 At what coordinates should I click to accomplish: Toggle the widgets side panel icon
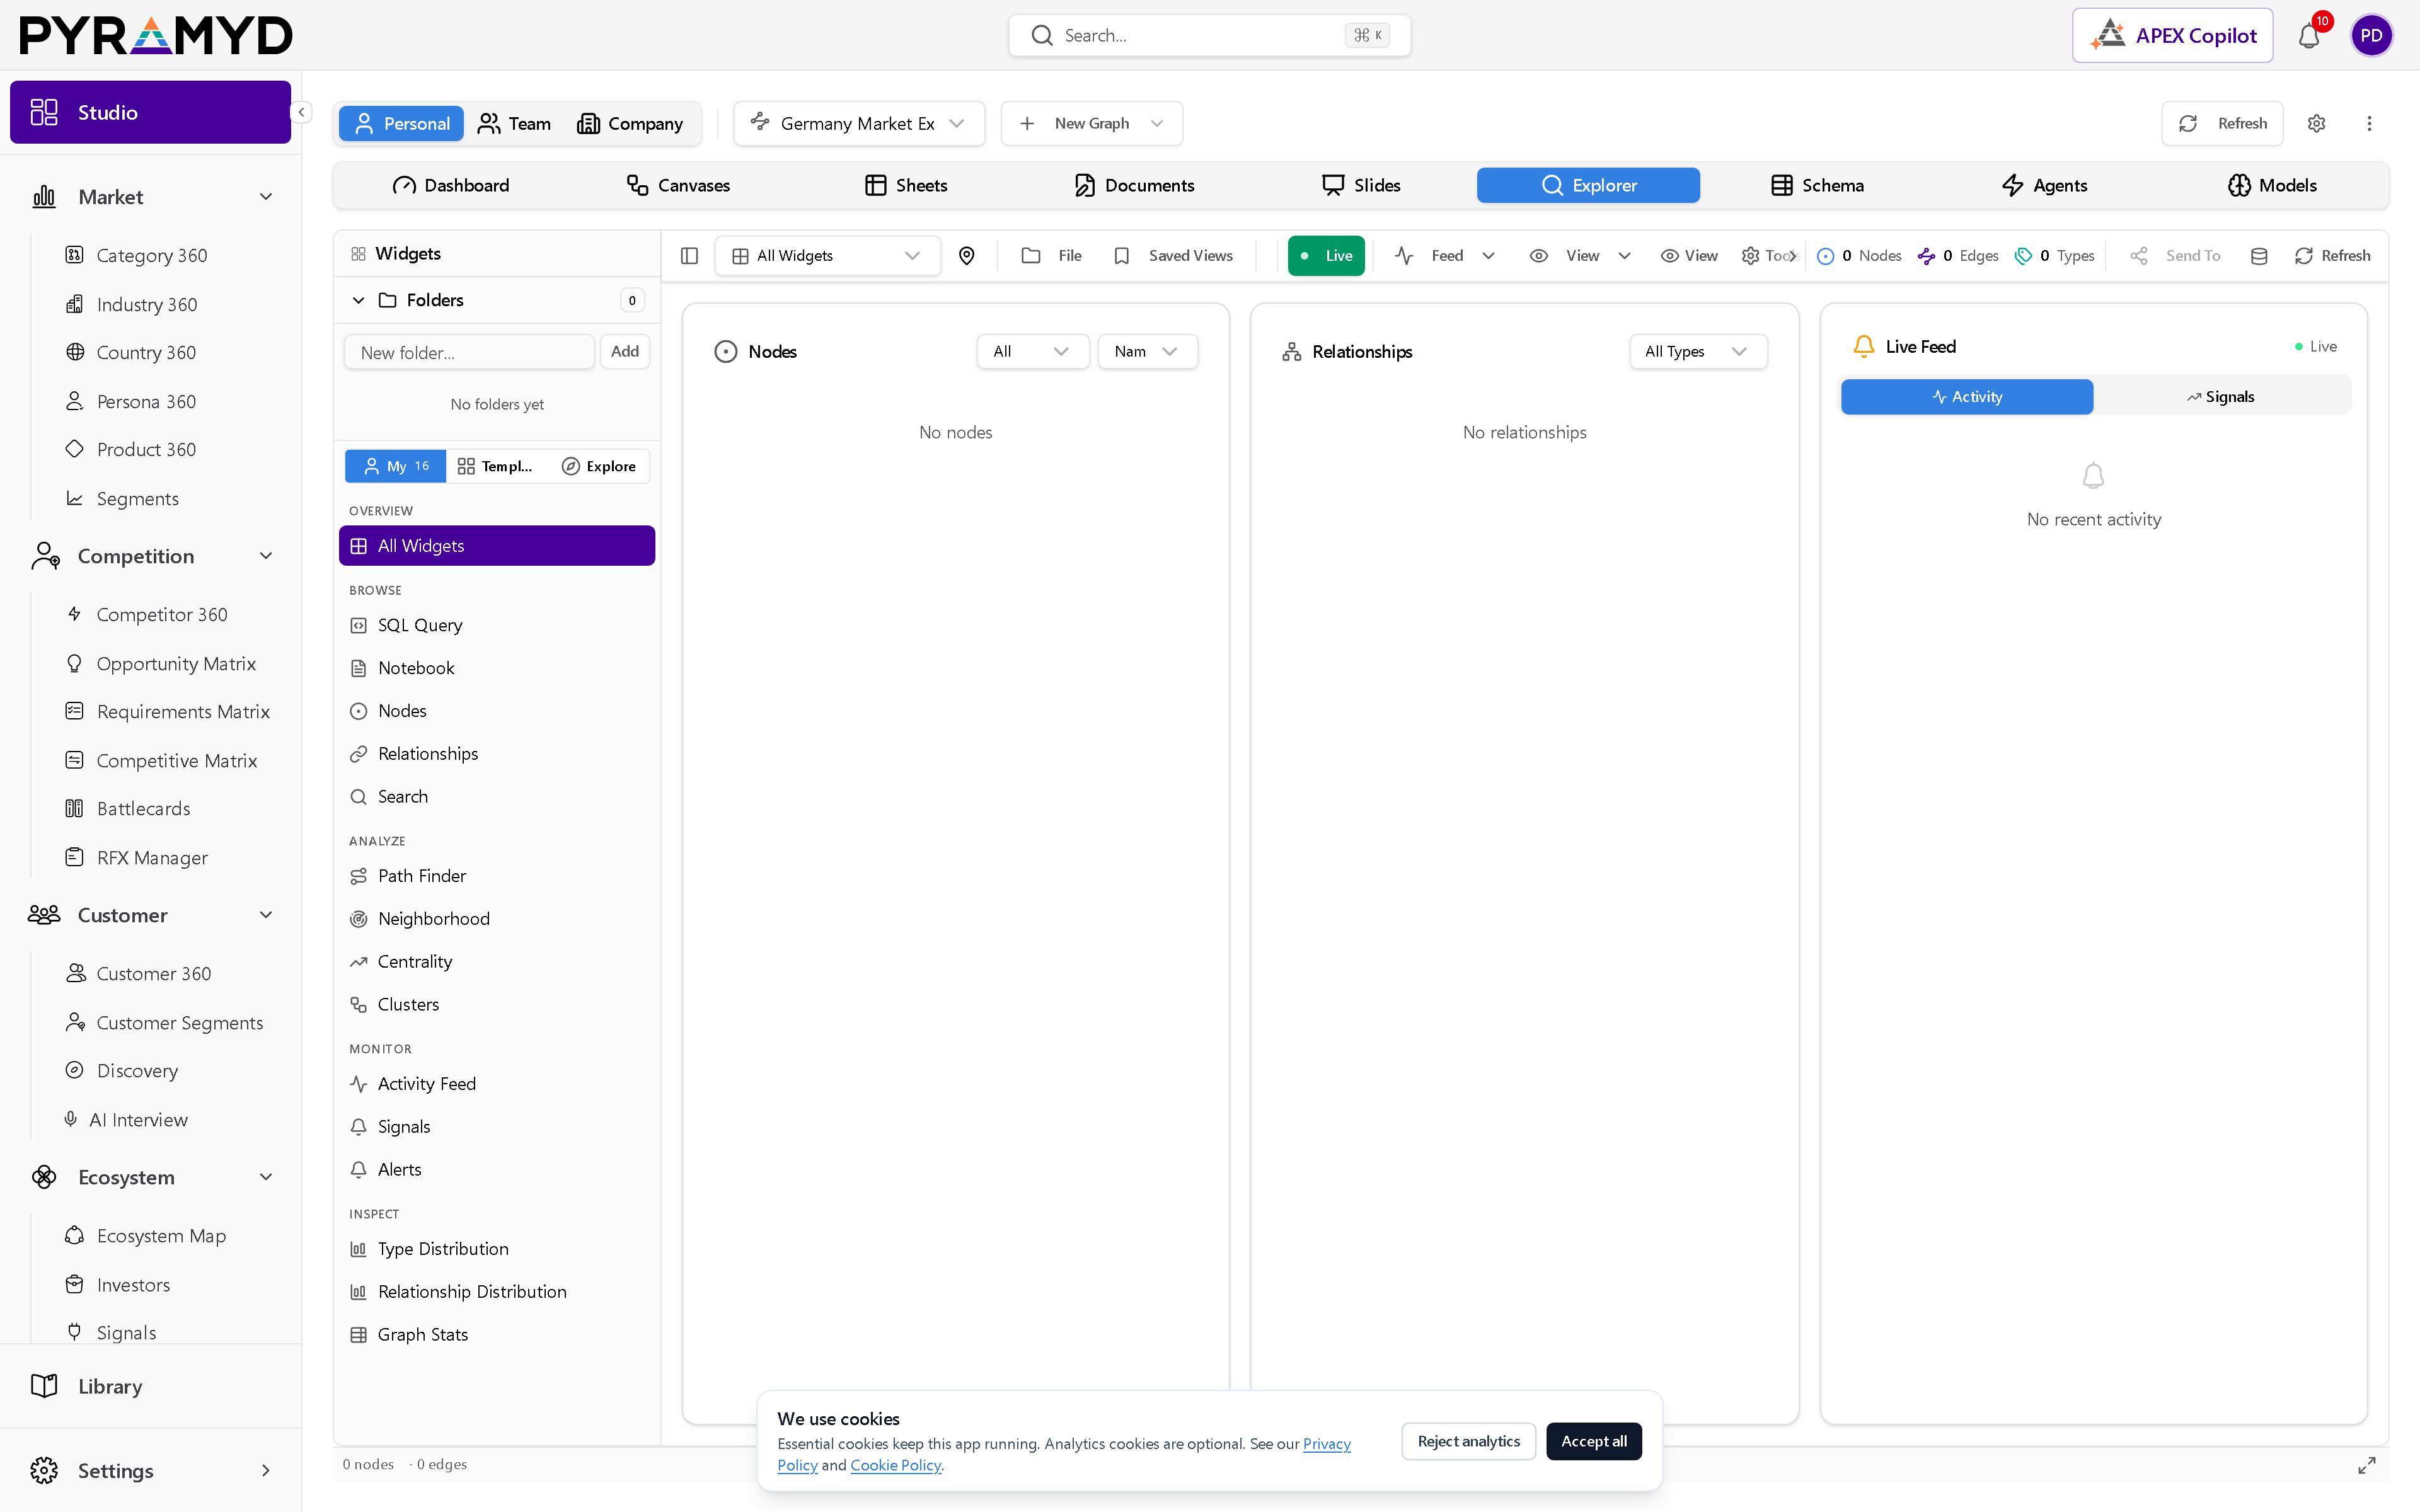[x=689, y=256]
